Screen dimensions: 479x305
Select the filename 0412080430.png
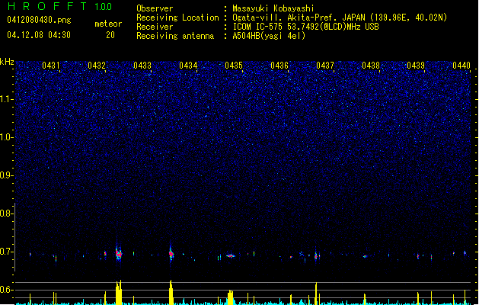point(39,20)
